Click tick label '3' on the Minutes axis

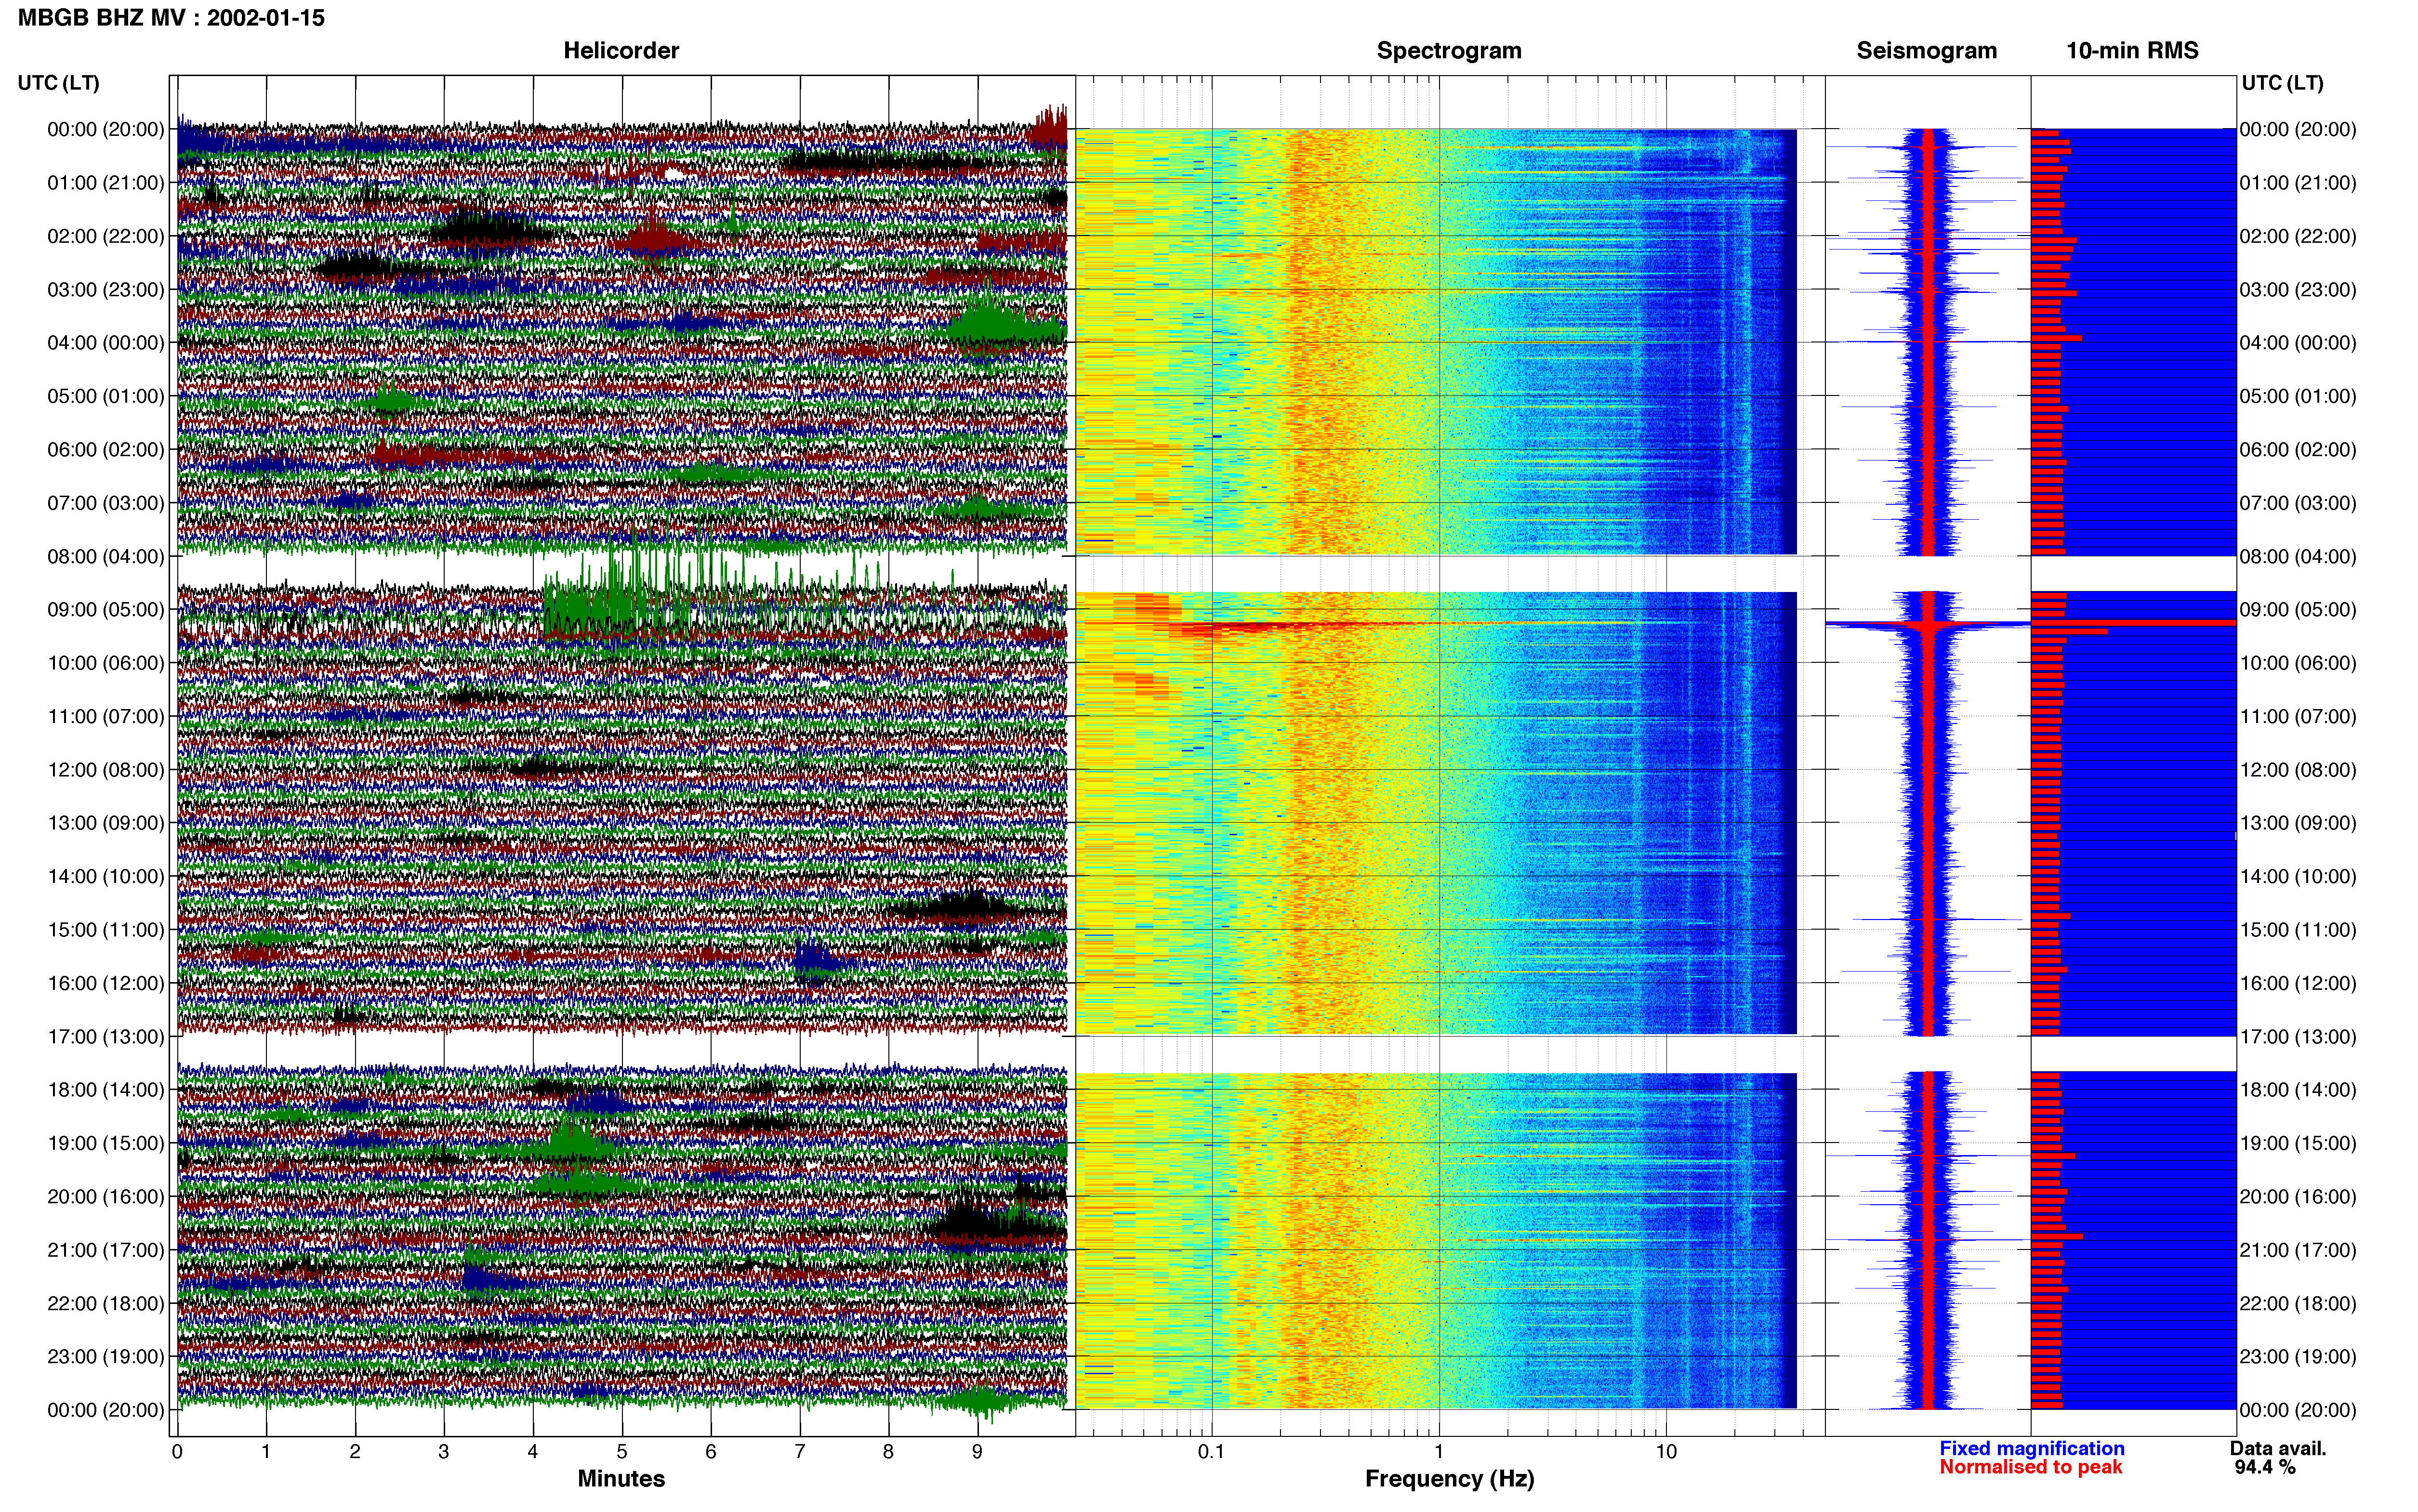point(444,1452)
